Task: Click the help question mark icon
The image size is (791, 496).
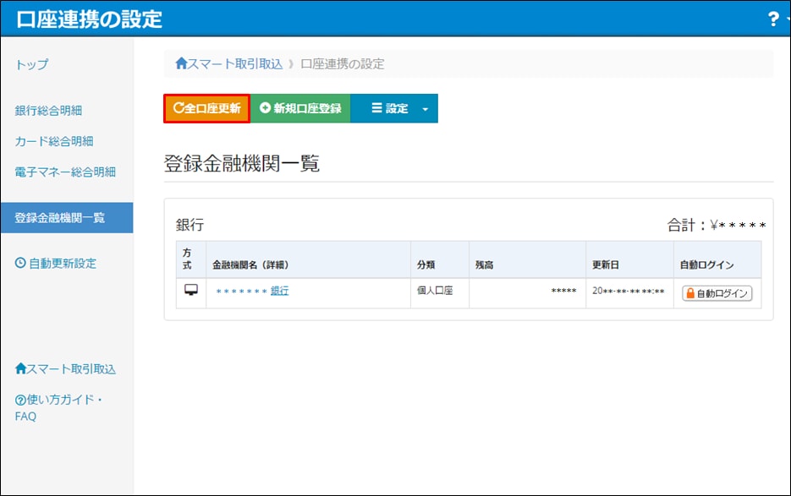Action: tap(773, 19)
